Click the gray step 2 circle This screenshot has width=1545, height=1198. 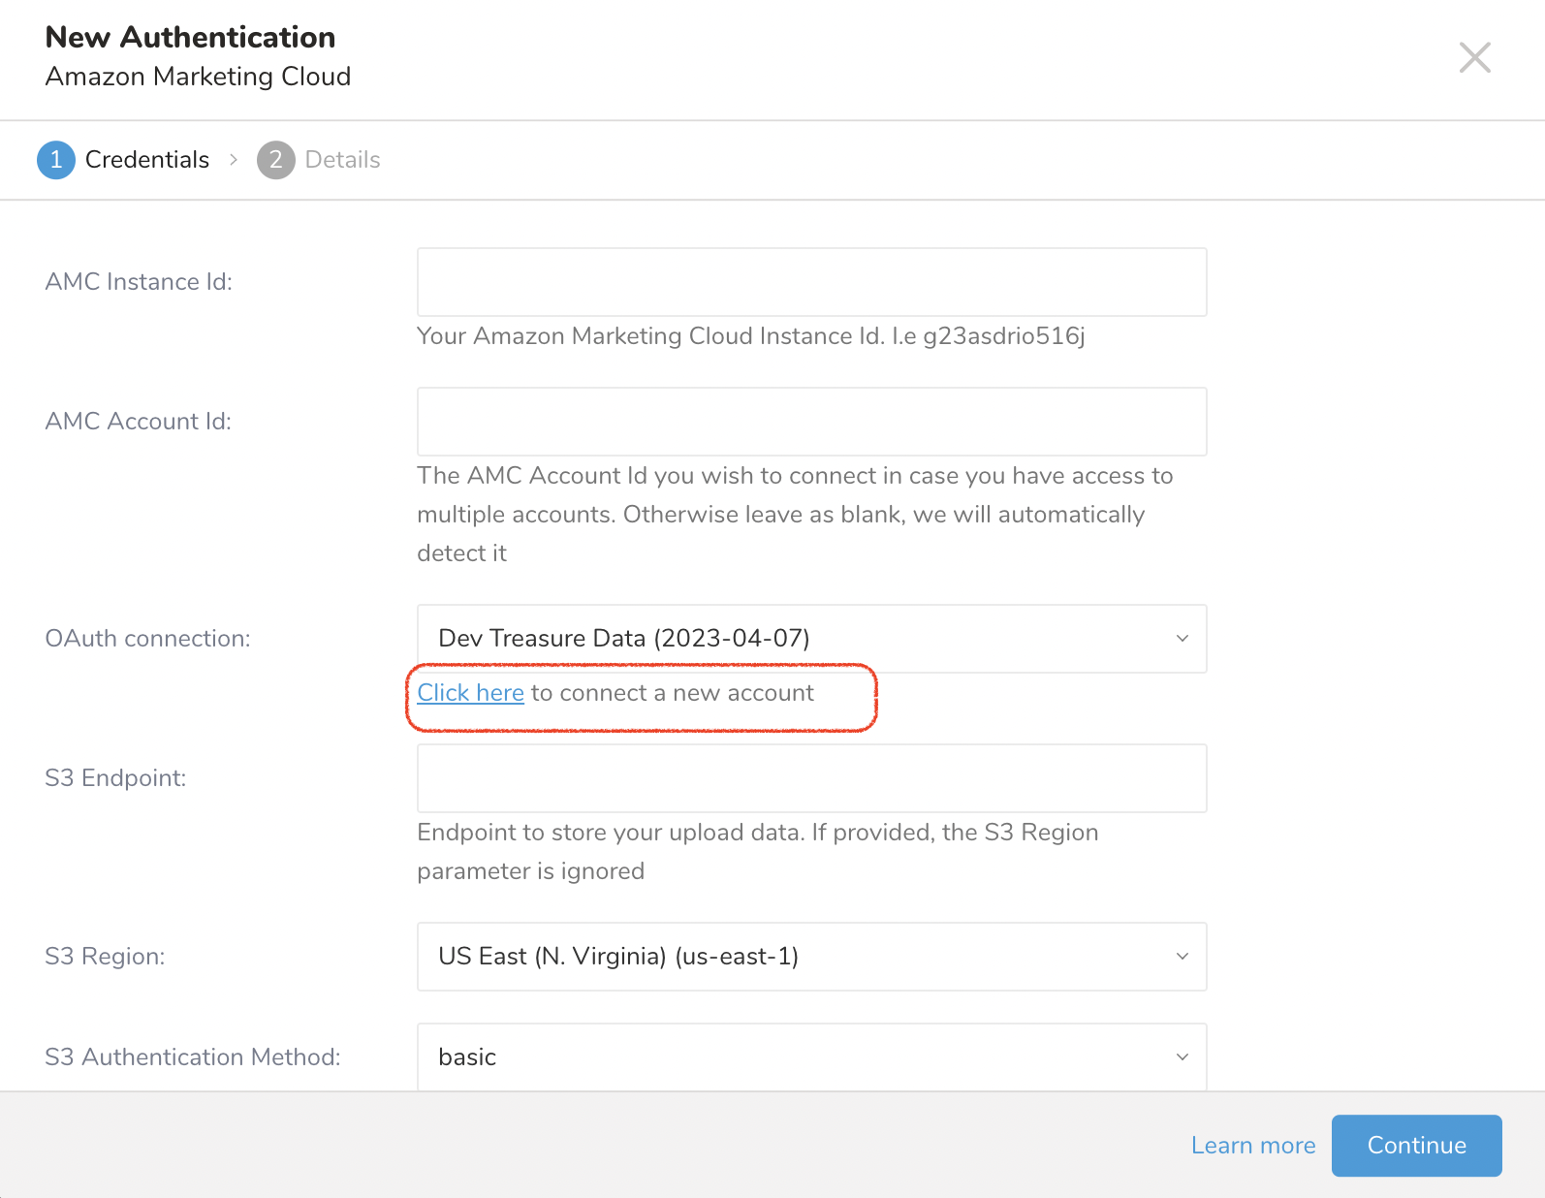275,160
